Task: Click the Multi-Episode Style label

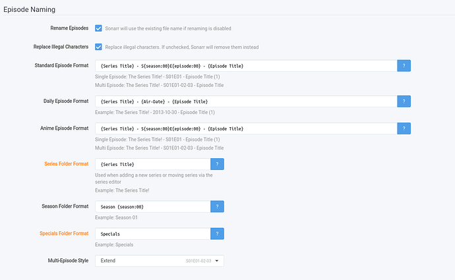Action: (68, 261)
